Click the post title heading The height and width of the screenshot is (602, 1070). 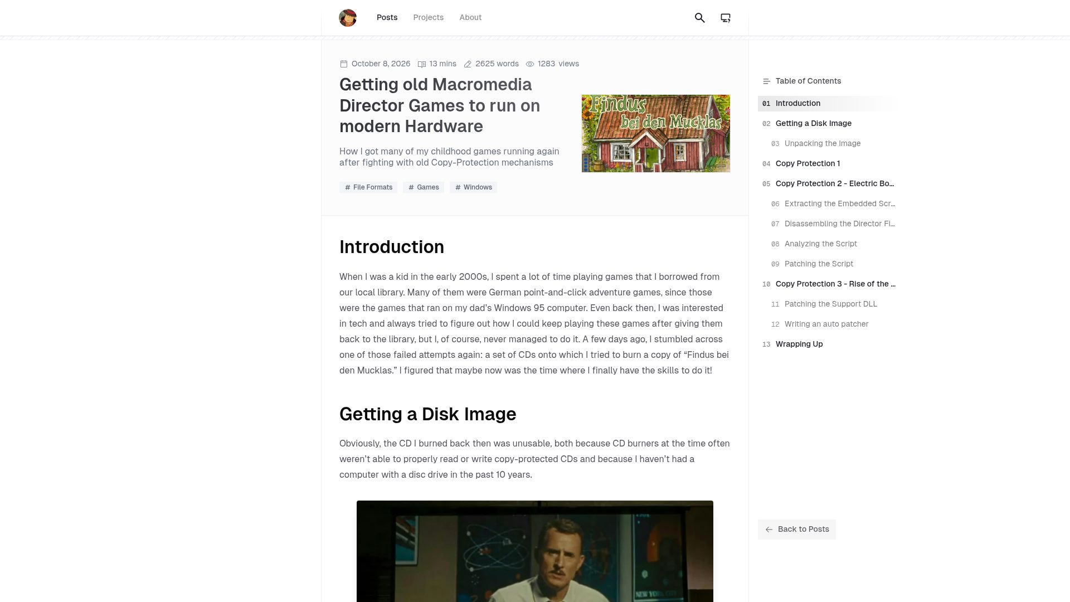click(x=440, y=105)
